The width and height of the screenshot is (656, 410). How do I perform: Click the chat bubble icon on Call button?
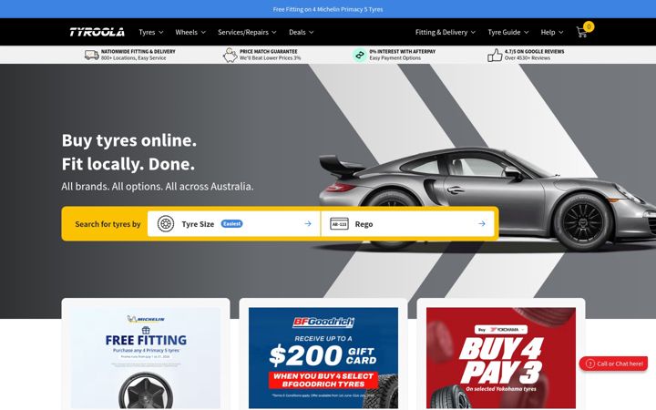point(589,364)
